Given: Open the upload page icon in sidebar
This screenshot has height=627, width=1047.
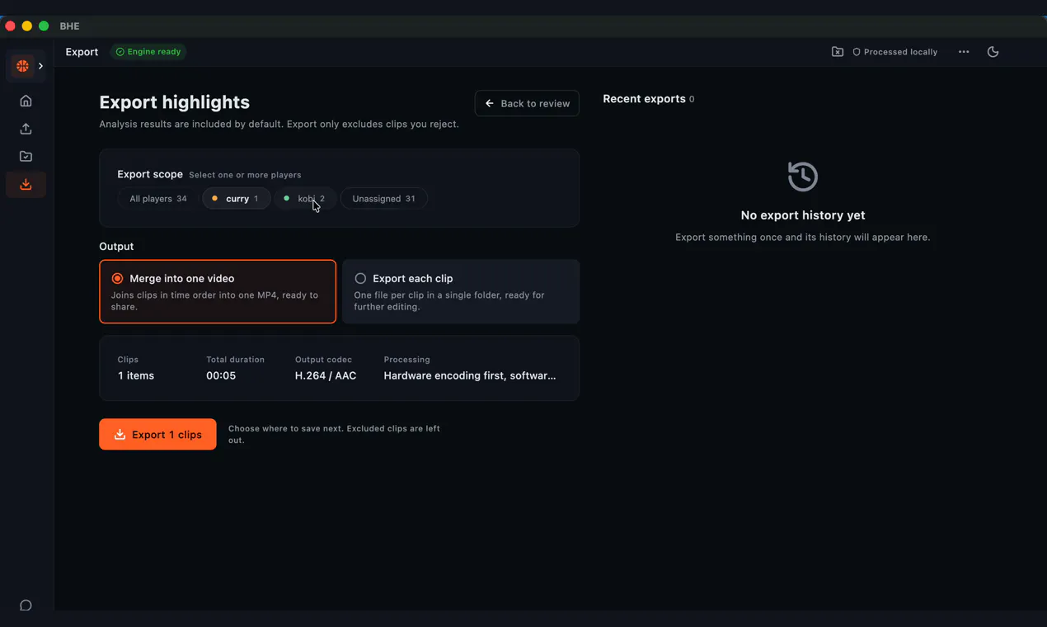Looking at the screenshot, I should (26, 129).
